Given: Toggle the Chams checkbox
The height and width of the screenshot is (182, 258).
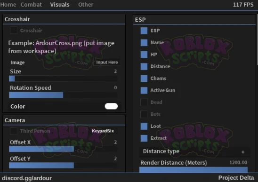Looking at the screenshot, I should tap(144, 79).
